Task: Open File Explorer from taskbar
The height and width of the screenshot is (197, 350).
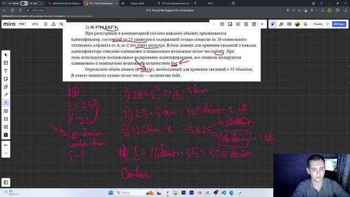Action: pyautogui.click(x=175, y=193)
